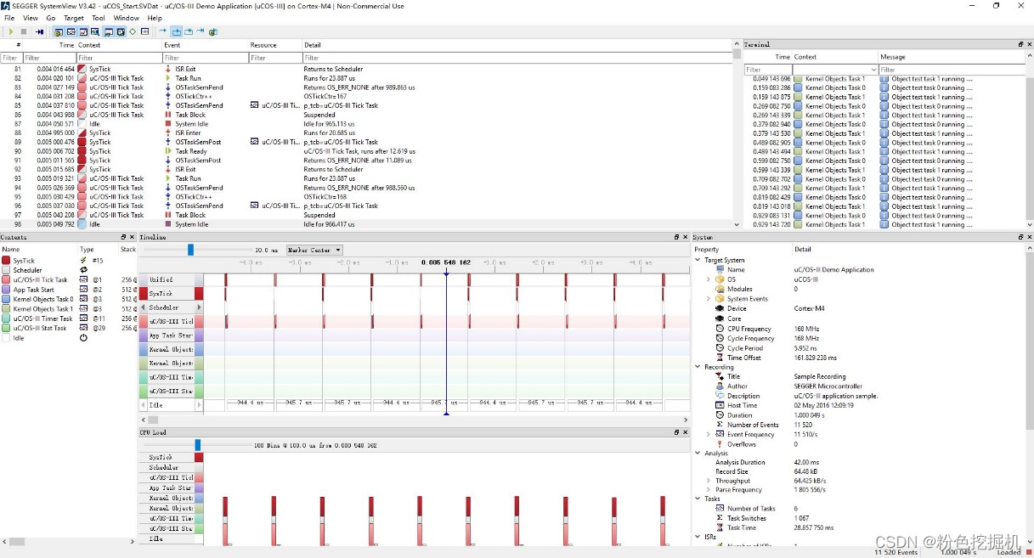Open the Target menu
Screen dimensions: 1034x558
pos(74,18)
